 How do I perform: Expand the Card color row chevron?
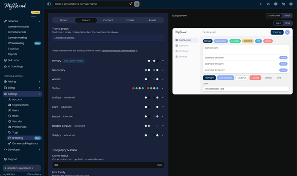[163, 107]
